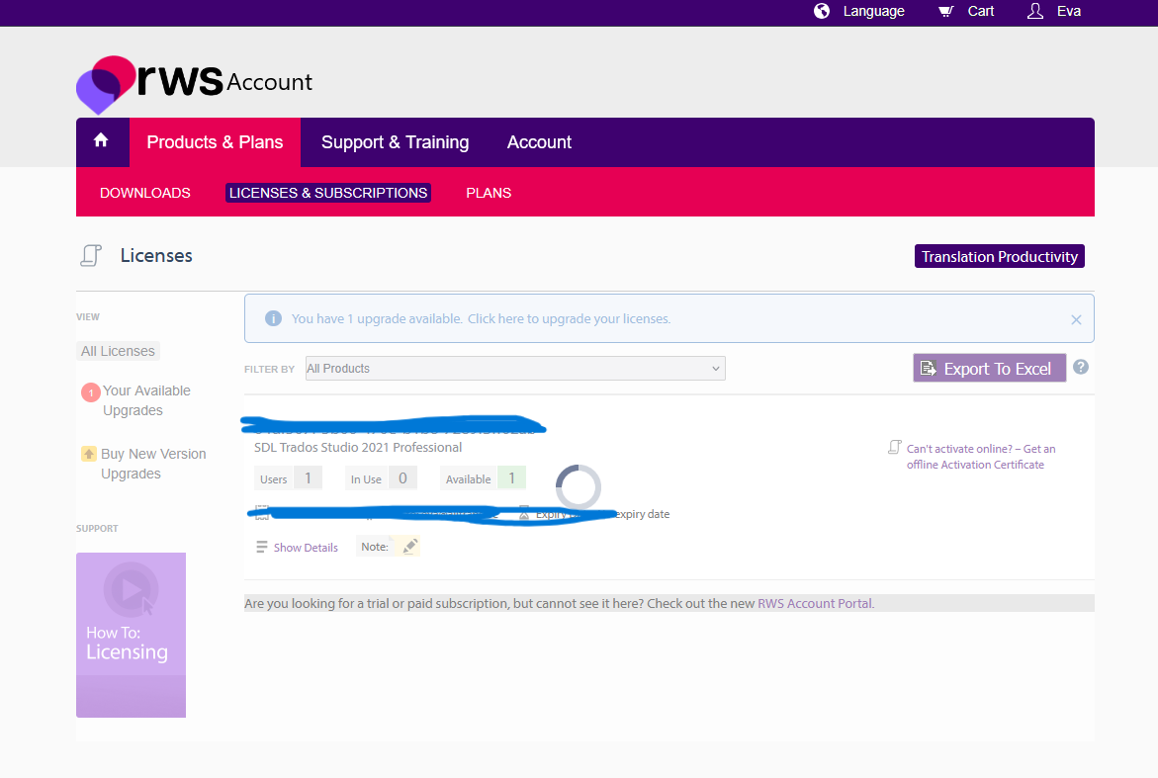Click Export To Excel button
This screenshot has height=778, width=1158.
click(x=990, y=369)
